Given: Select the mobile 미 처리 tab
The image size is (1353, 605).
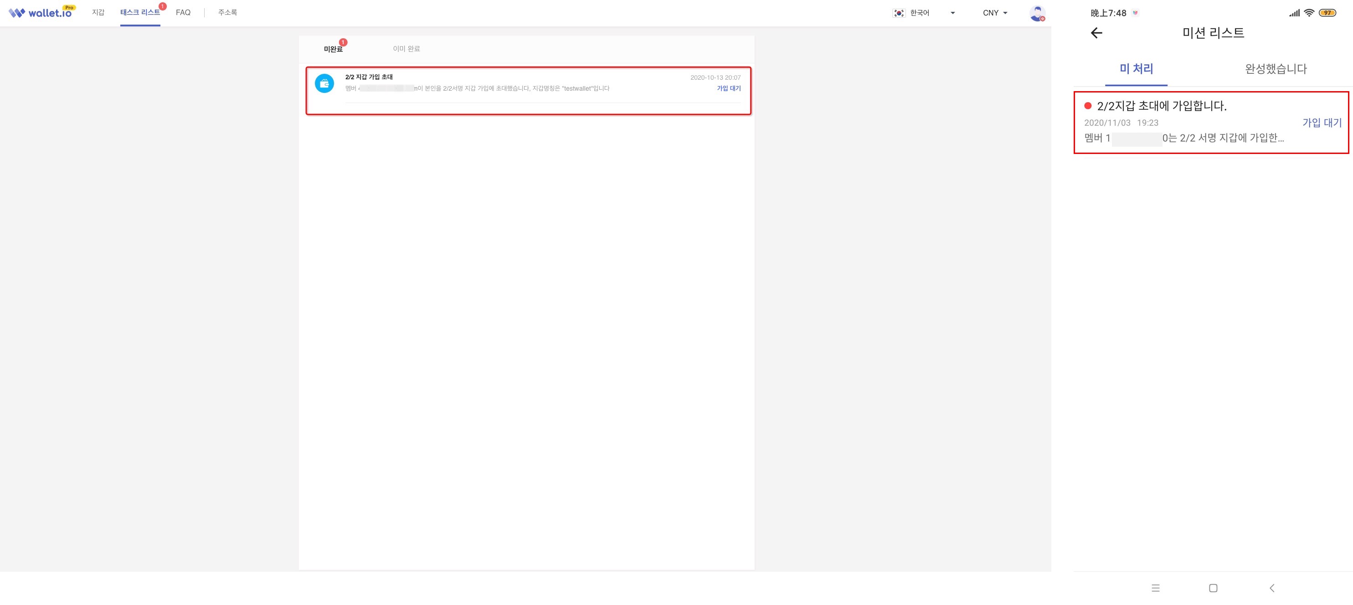Looking at the screenshot, I should 1136,69.
